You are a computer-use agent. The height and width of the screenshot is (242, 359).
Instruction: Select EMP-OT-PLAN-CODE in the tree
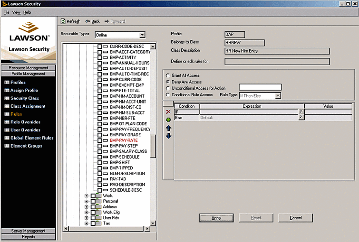point(128,124)
